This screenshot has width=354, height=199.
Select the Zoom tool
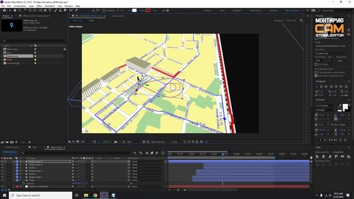pyautogui.click(x=20, y=11)
